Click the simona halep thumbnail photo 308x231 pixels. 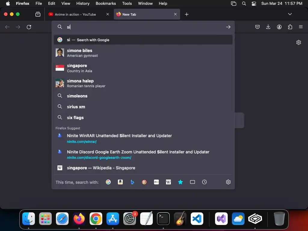point(60,83)
